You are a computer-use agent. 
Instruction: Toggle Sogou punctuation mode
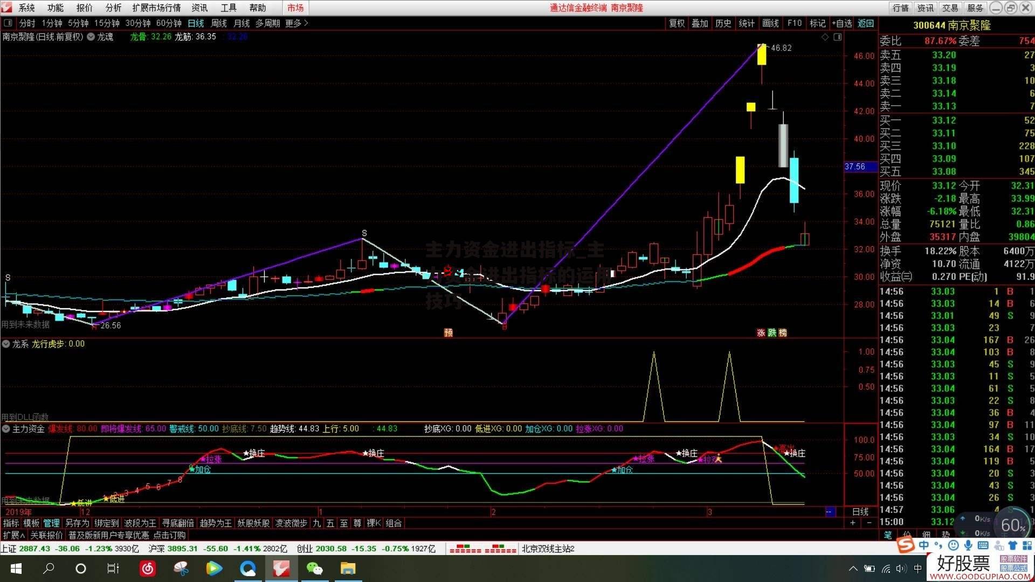[x=939, y=545]
